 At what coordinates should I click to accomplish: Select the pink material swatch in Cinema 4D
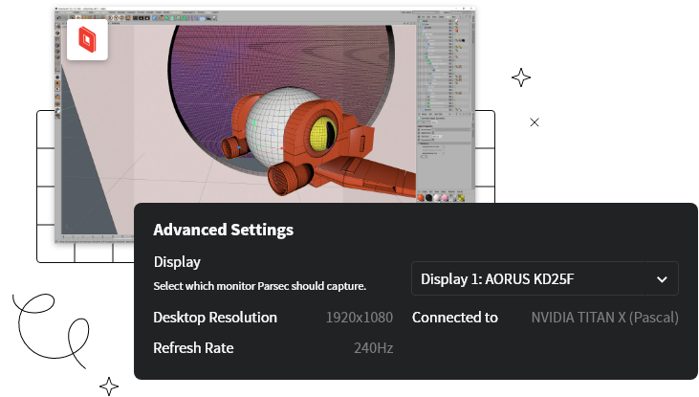click(x=445, y=198)
